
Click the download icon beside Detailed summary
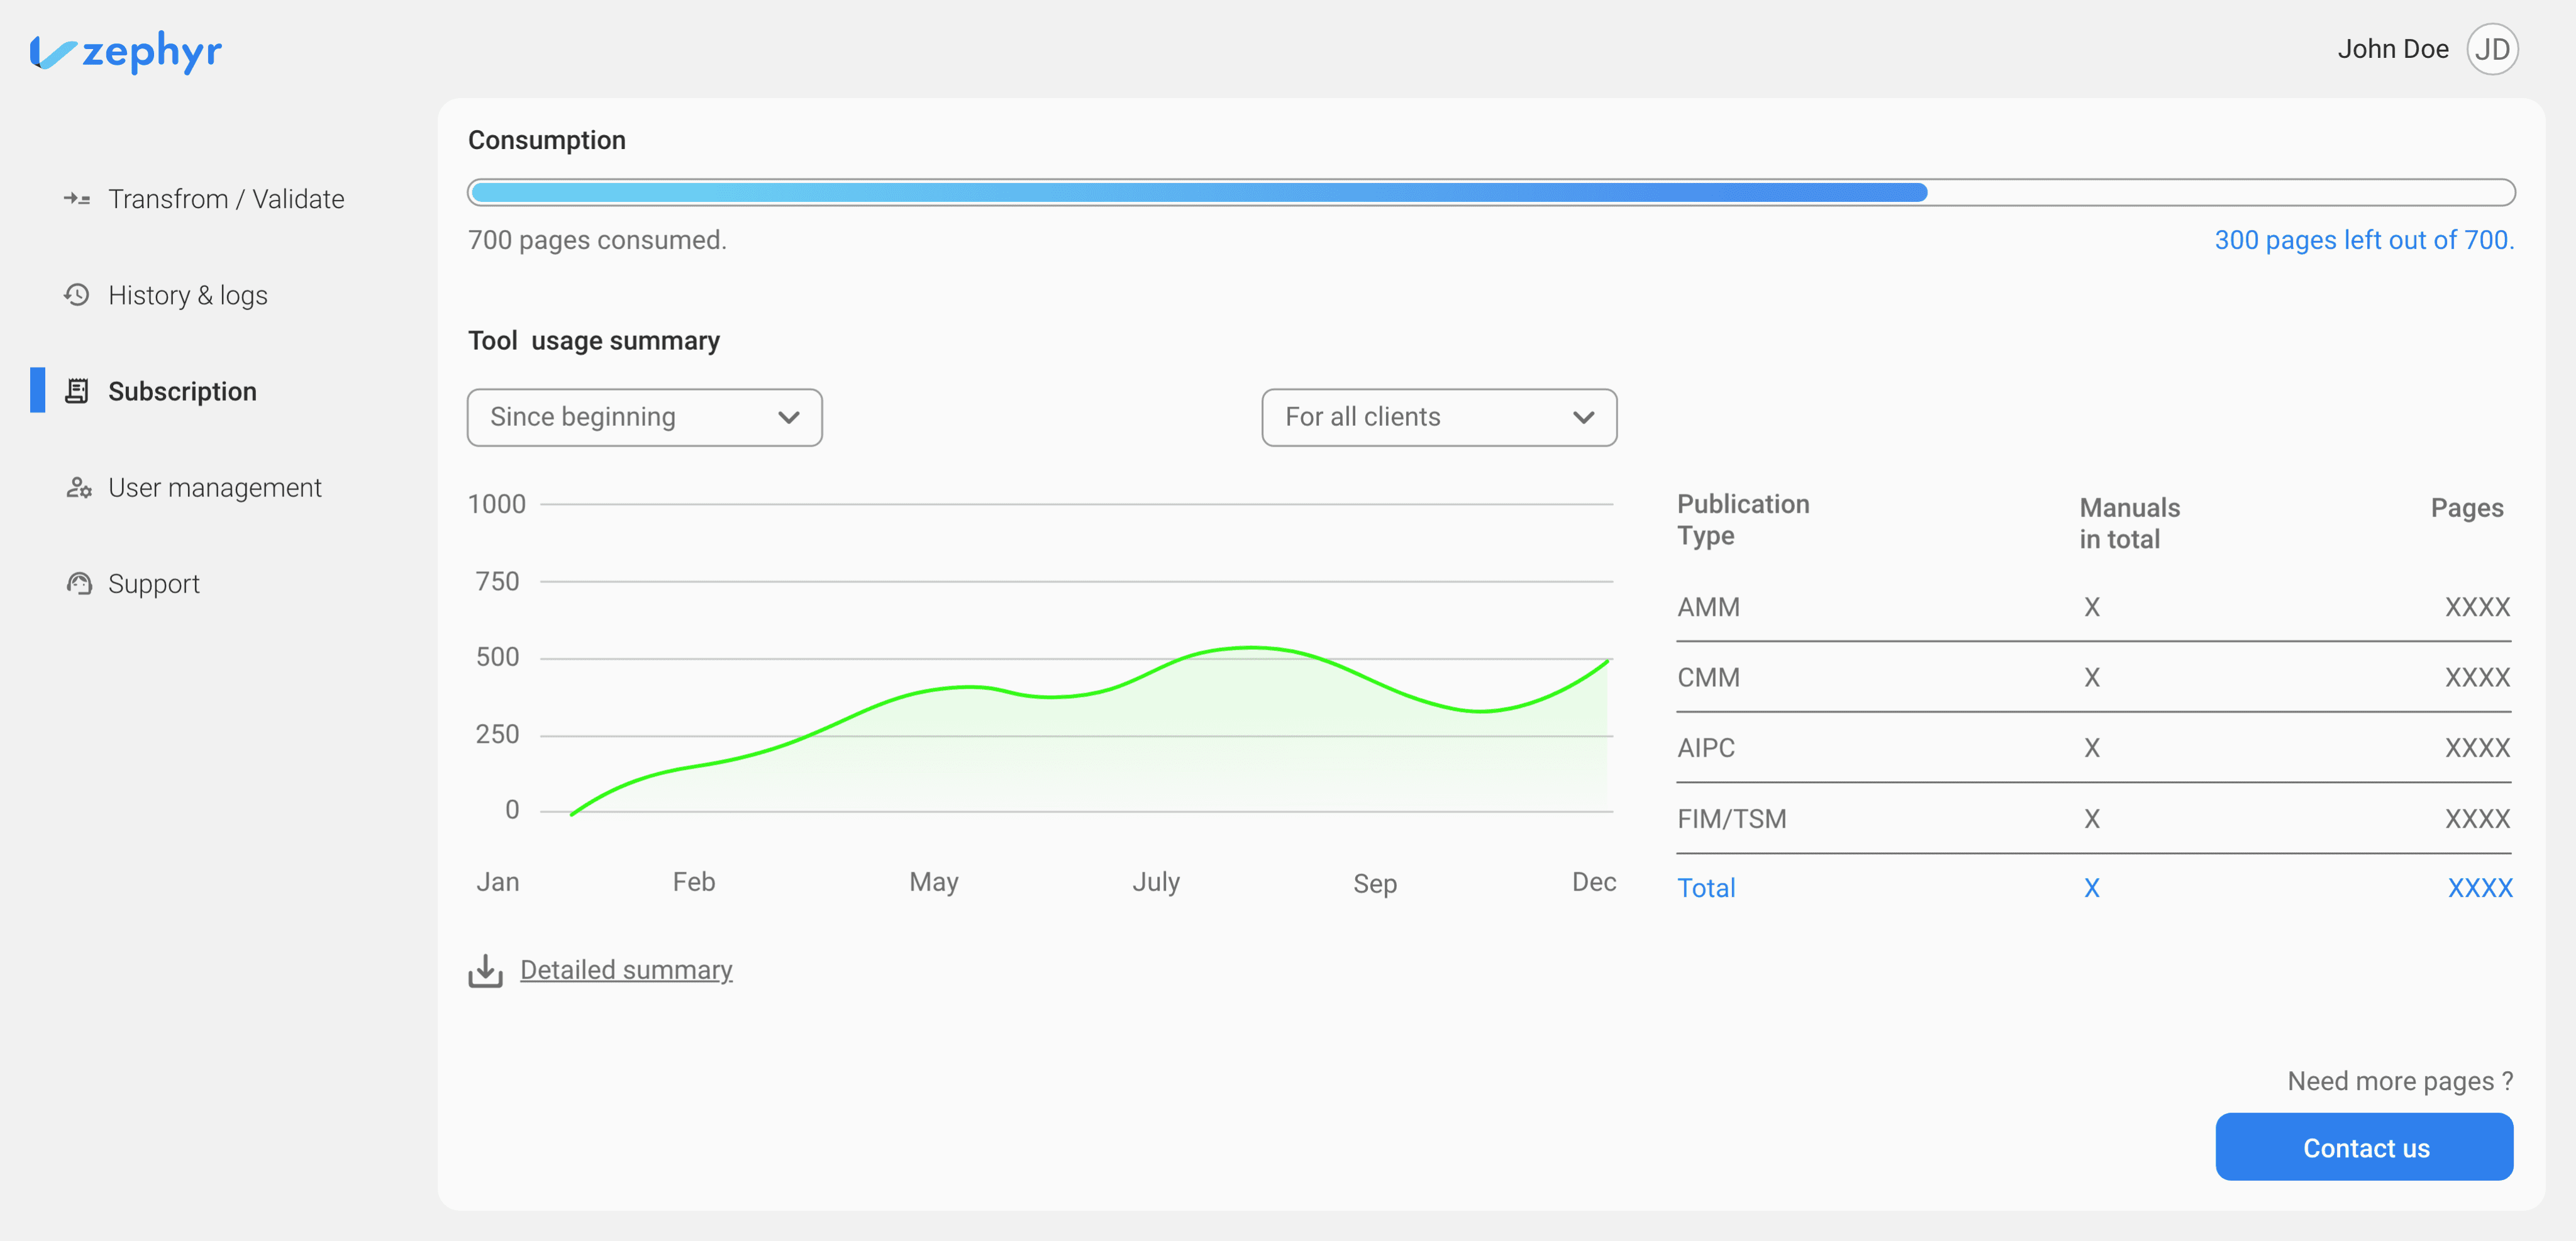coord(486,970)
